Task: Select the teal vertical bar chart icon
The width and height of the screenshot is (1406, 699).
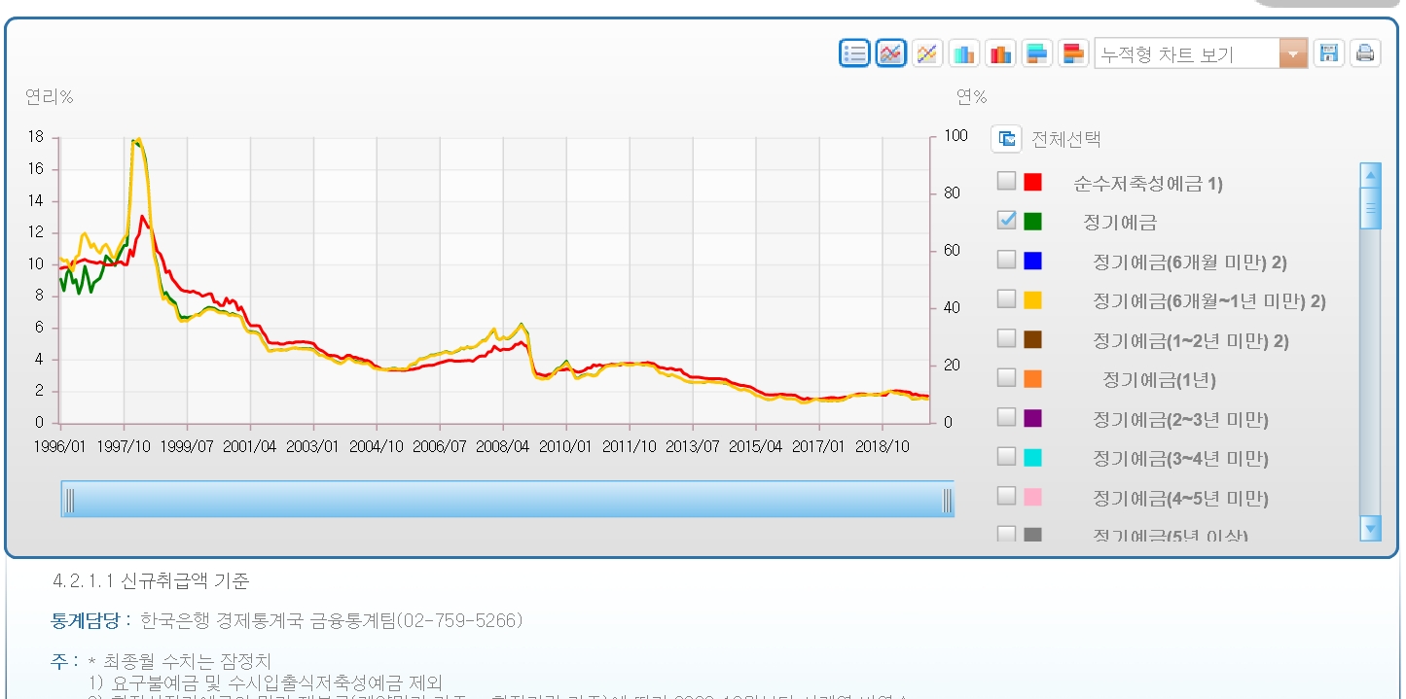Action: [963, 53]
